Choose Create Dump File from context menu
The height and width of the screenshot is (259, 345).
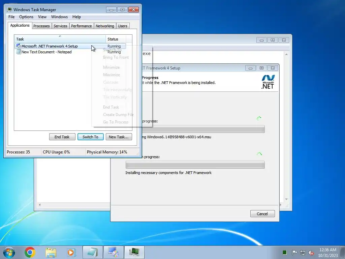point(118,115)
